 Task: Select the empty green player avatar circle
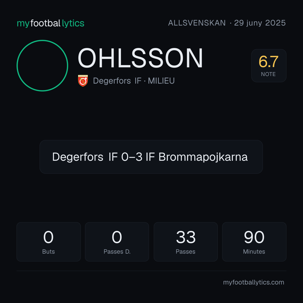[42, 65]
